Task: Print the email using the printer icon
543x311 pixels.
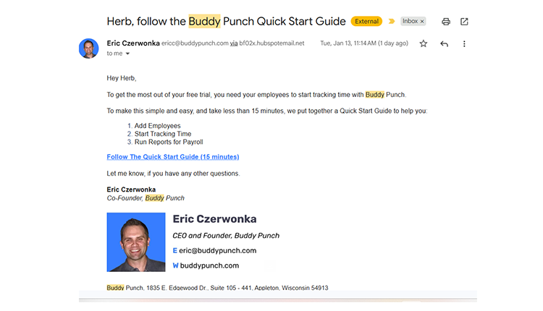Action: coord(446,22)
